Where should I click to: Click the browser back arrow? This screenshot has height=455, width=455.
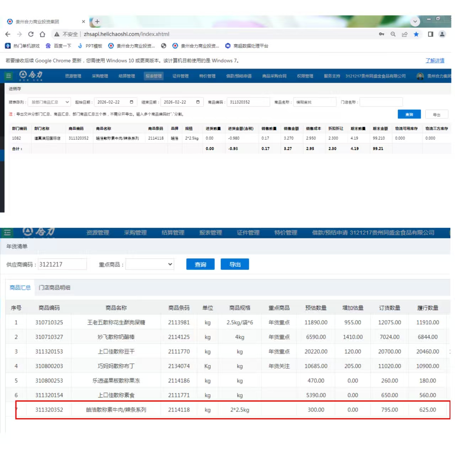pos(8,34)
